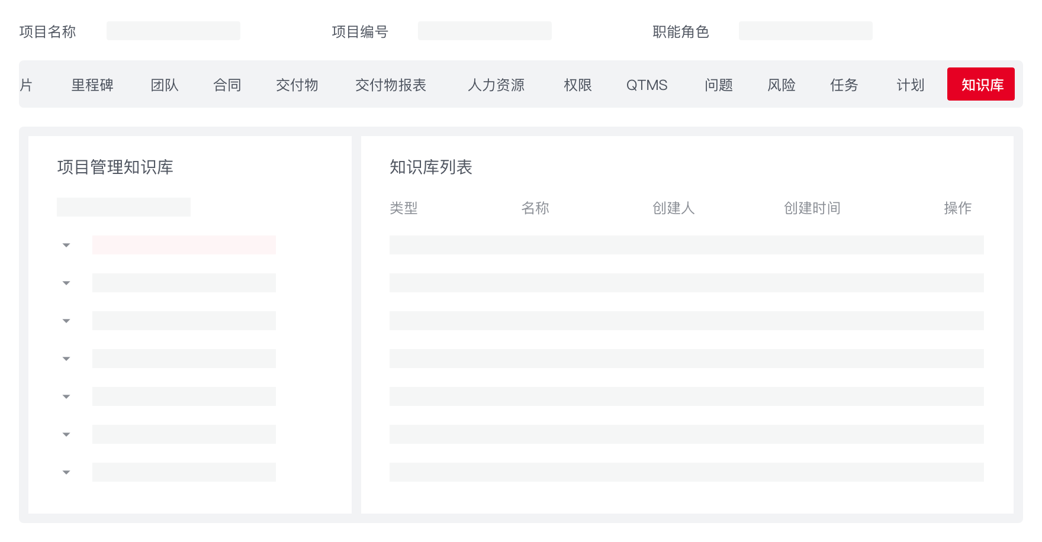Click the 项目管理知识库 heading

pyautogui.click(x=115, y=167)
